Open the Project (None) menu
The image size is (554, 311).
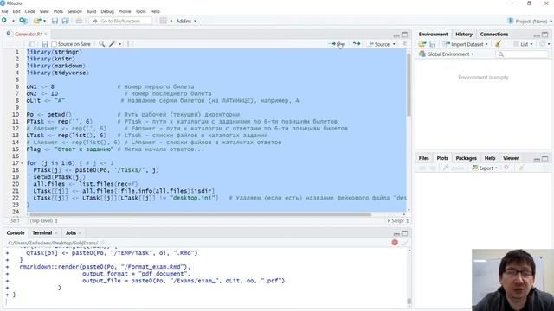[x=530, y=21]
